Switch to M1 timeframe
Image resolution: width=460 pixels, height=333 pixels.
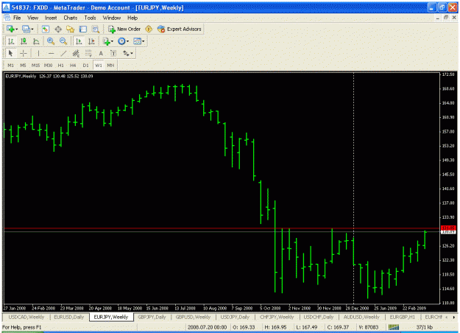point(10,65)
